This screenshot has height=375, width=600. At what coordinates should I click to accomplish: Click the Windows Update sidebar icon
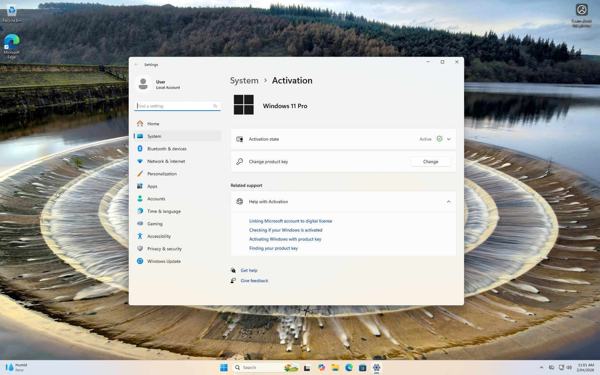click(140, 261)
